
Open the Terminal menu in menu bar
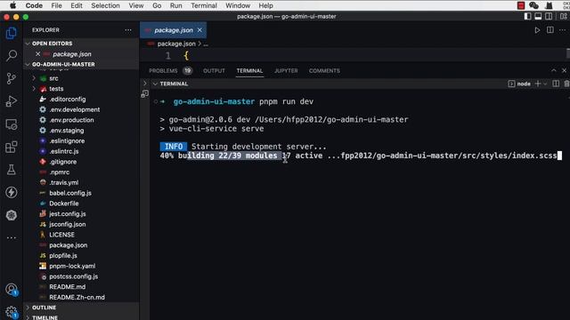(x=204, y=5)
